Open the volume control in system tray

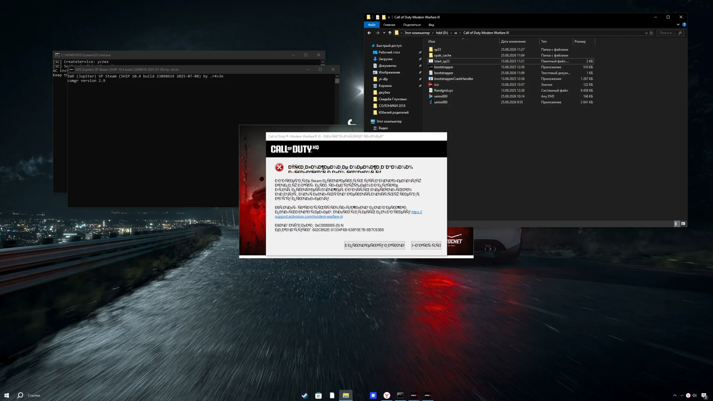click(694, 395)
